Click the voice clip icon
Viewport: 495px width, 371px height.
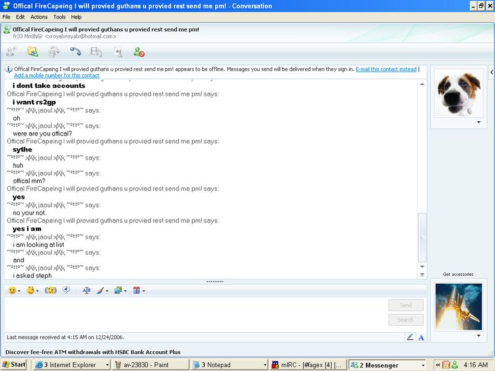click(x=66, y=290)
